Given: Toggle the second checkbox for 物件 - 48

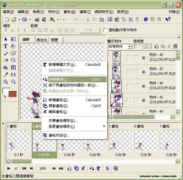Looking at the screenshot, I should click(x=137, y=58).
